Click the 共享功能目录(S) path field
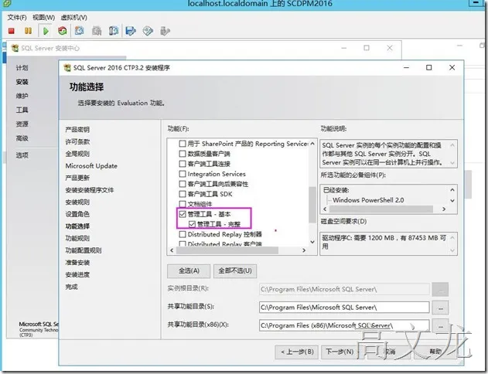 pyautogui.click(x=344, y=308)
